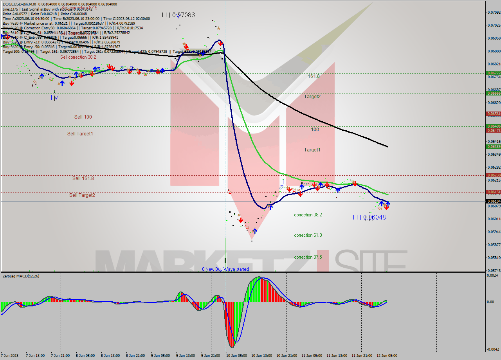Viewport: 501px width, 360px height.
Task: Click red 0.06473 price tag on axis
Action: (493, 131)
